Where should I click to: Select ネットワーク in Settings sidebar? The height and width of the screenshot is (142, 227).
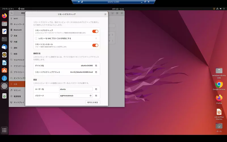coord(17,24)
